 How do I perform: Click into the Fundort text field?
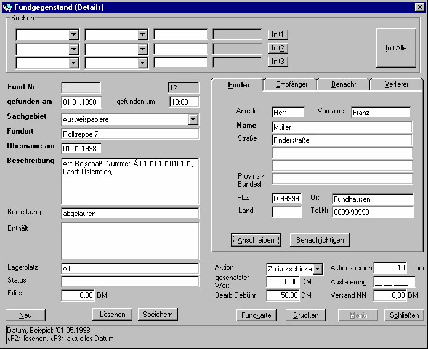point(130,134)
